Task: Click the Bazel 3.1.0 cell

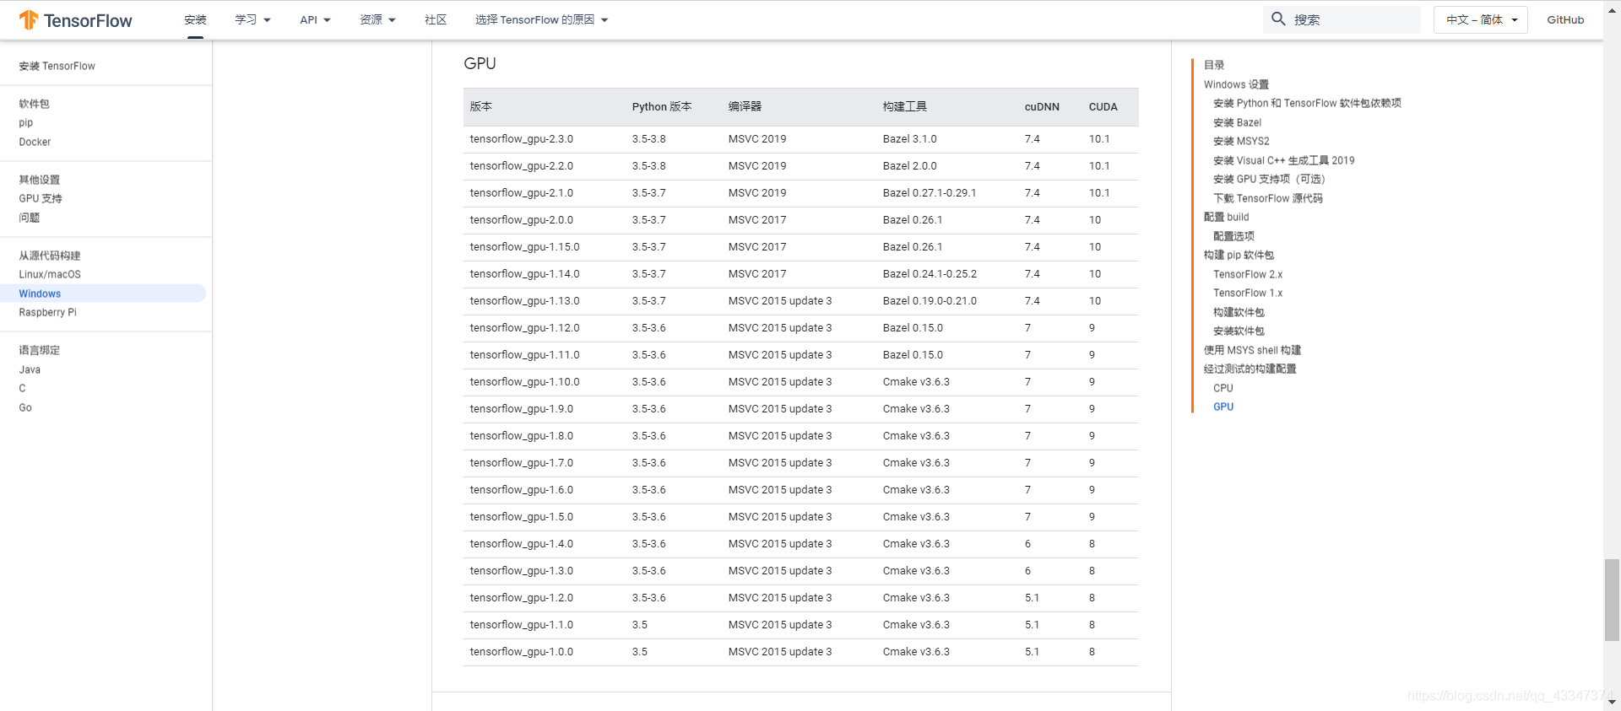Action: [910, 139]
